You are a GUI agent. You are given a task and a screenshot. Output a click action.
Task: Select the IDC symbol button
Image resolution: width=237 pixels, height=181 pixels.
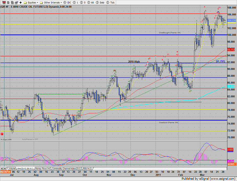[67, 3]
